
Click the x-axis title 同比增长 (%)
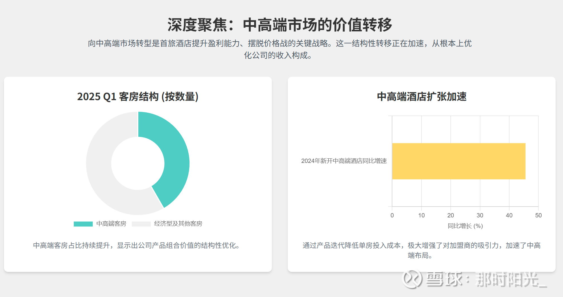465,226
